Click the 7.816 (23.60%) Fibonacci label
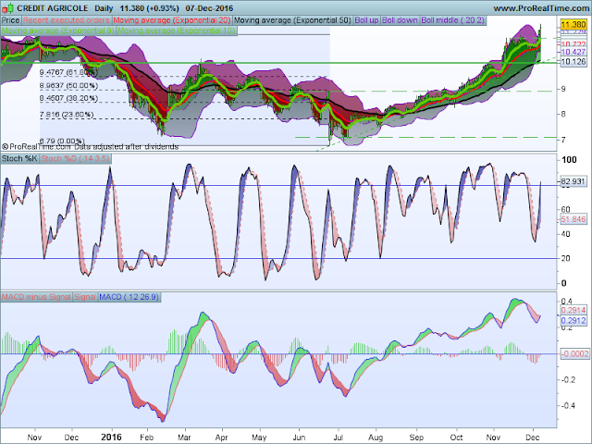This screenshot has height=444, width=592. pyautogui.click(x=67, y=115)
